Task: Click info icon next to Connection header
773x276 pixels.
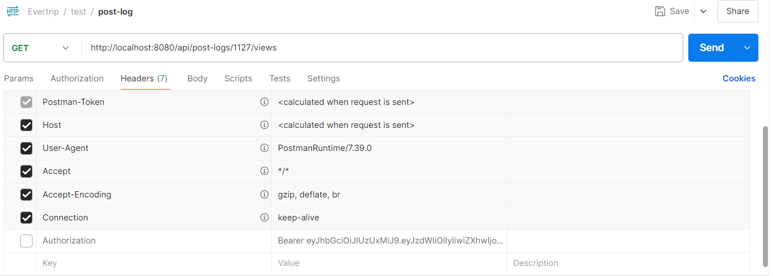Action: point(264,218)
